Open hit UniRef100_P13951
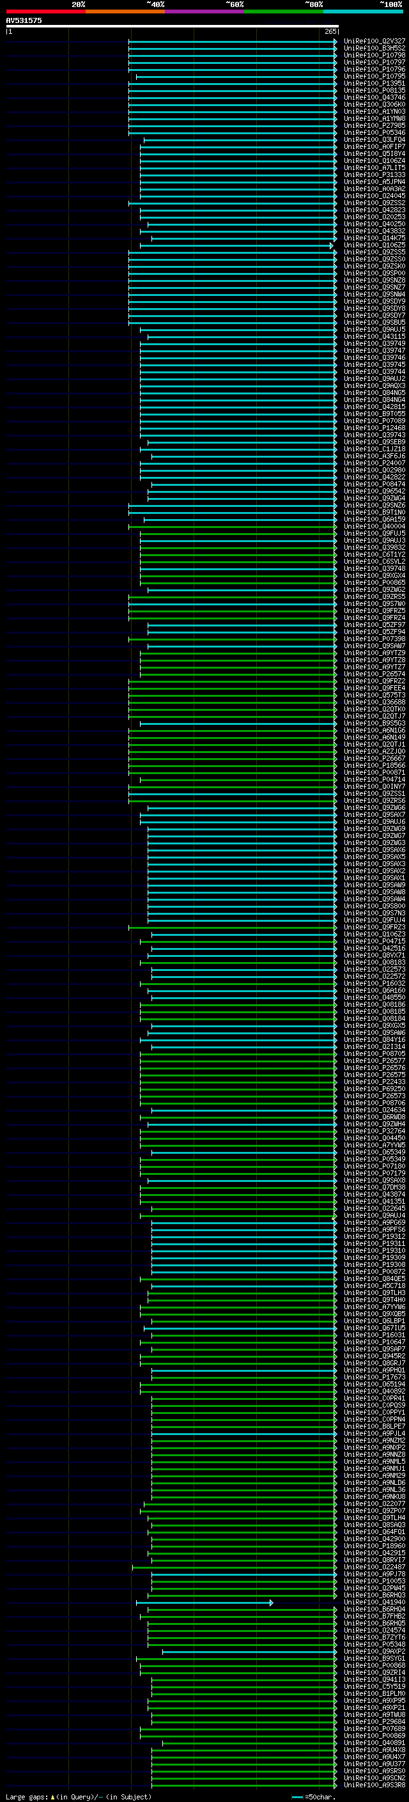Viewport: 409px width, 1802px height. tap(374, 83)
